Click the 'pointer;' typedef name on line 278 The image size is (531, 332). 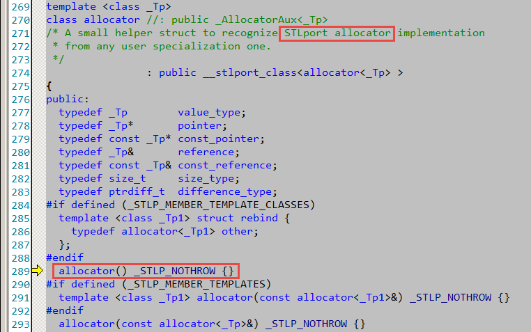click(x=202, y=126)
